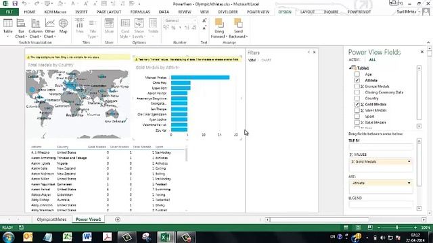Save the workbook from quick access toolbar
The image size is (433, 243).
(x=15, y=4)
